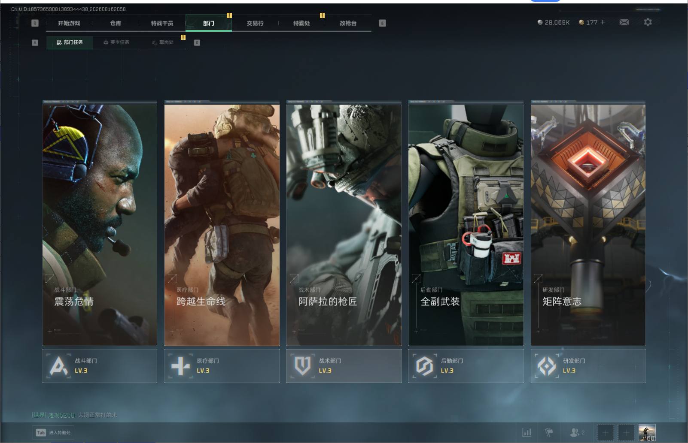Open the 改枪台 tab
This screenshot has width=688, height=443.
click(348, 23)
